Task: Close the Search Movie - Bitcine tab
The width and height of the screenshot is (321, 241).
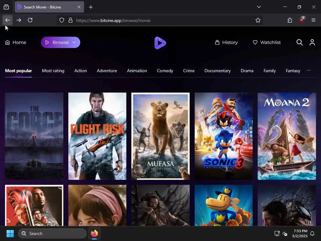Action: [x=79, y=7]
